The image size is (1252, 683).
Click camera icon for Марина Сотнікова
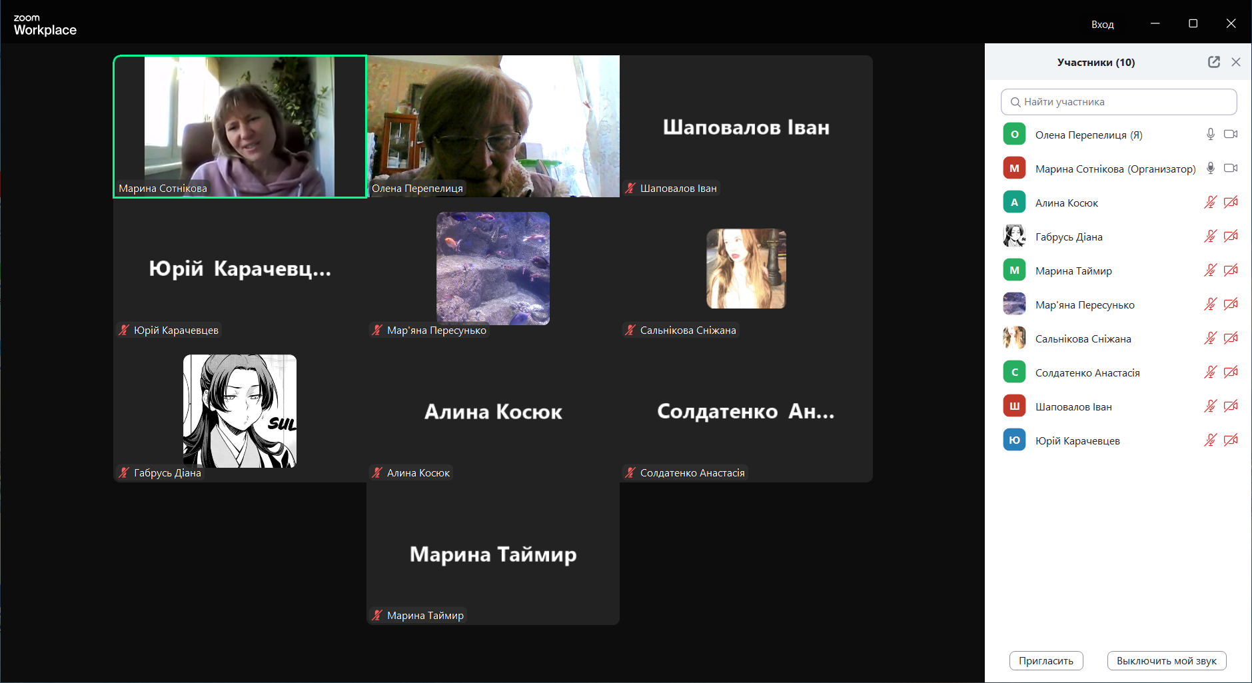coord(1231,169)
